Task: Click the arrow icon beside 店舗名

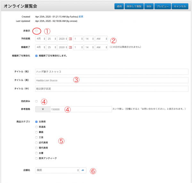Action: [83, 171]
